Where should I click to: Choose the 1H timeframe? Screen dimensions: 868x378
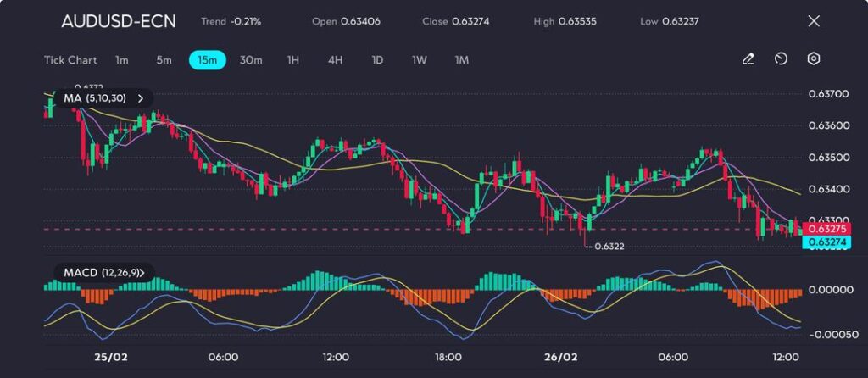click(x=293, y=60)
